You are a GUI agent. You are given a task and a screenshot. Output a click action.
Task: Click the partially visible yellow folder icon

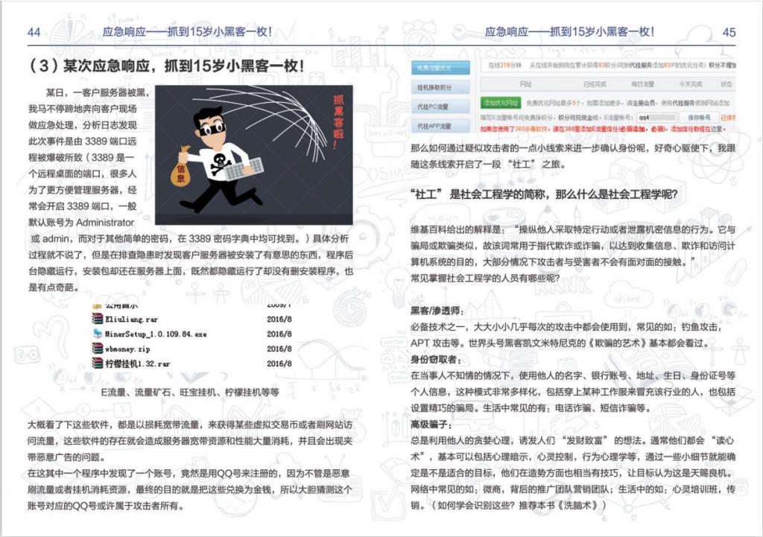[97, 305]
